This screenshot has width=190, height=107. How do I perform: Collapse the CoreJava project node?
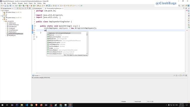(x=1, y=11)
